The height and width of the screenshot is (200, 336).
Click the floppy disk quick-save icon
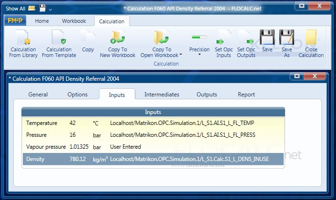42,9
